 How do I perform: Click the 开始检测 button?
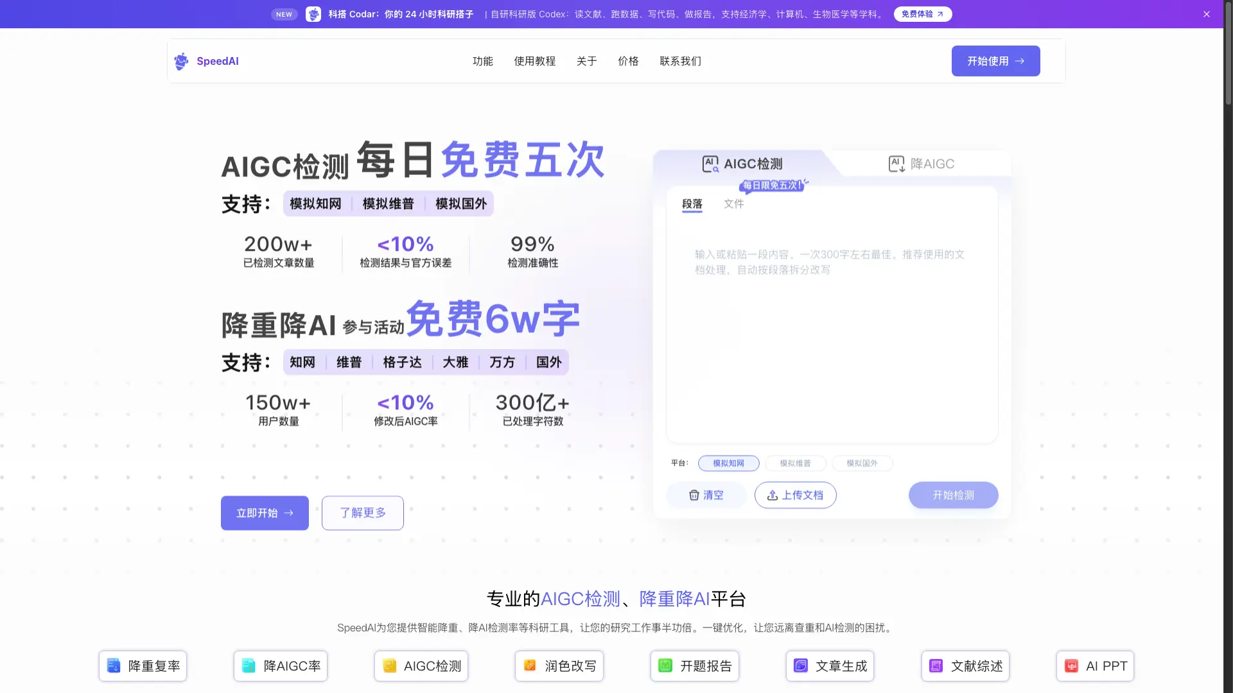(954, 495)
